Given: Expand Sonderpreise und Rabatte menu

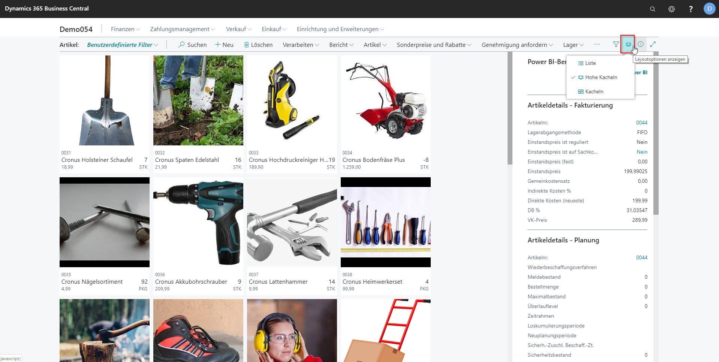Looking at the screenshot, I should click(x=434, y=45).
